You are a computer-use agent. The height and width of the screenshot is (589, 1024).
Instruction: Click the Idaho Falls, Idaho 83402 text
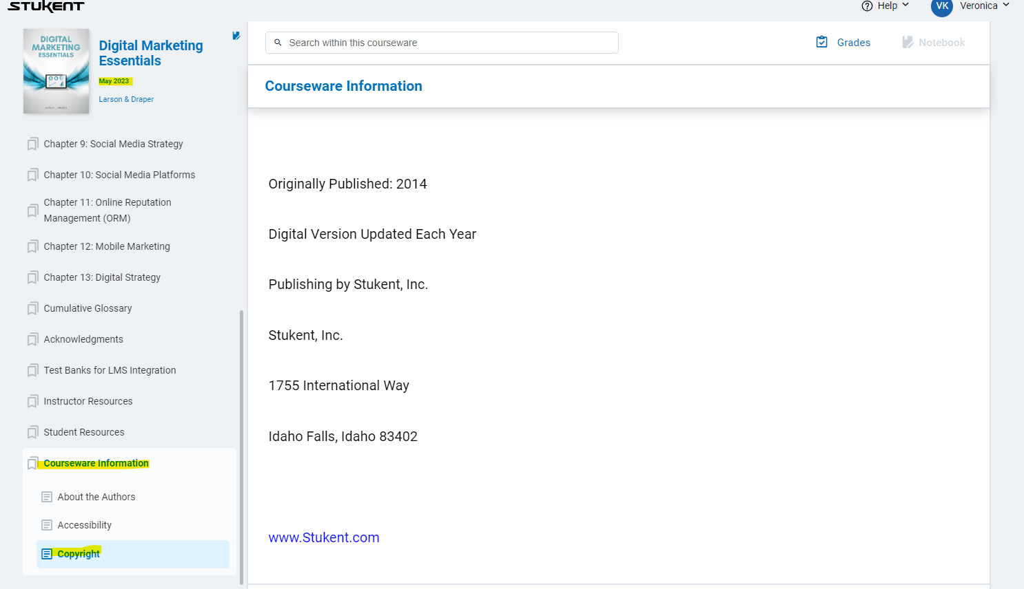(343, 436)
